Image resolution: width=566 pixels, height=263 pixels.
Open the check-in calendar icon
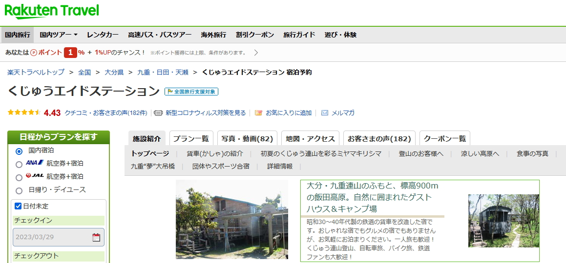pos(96,237)
